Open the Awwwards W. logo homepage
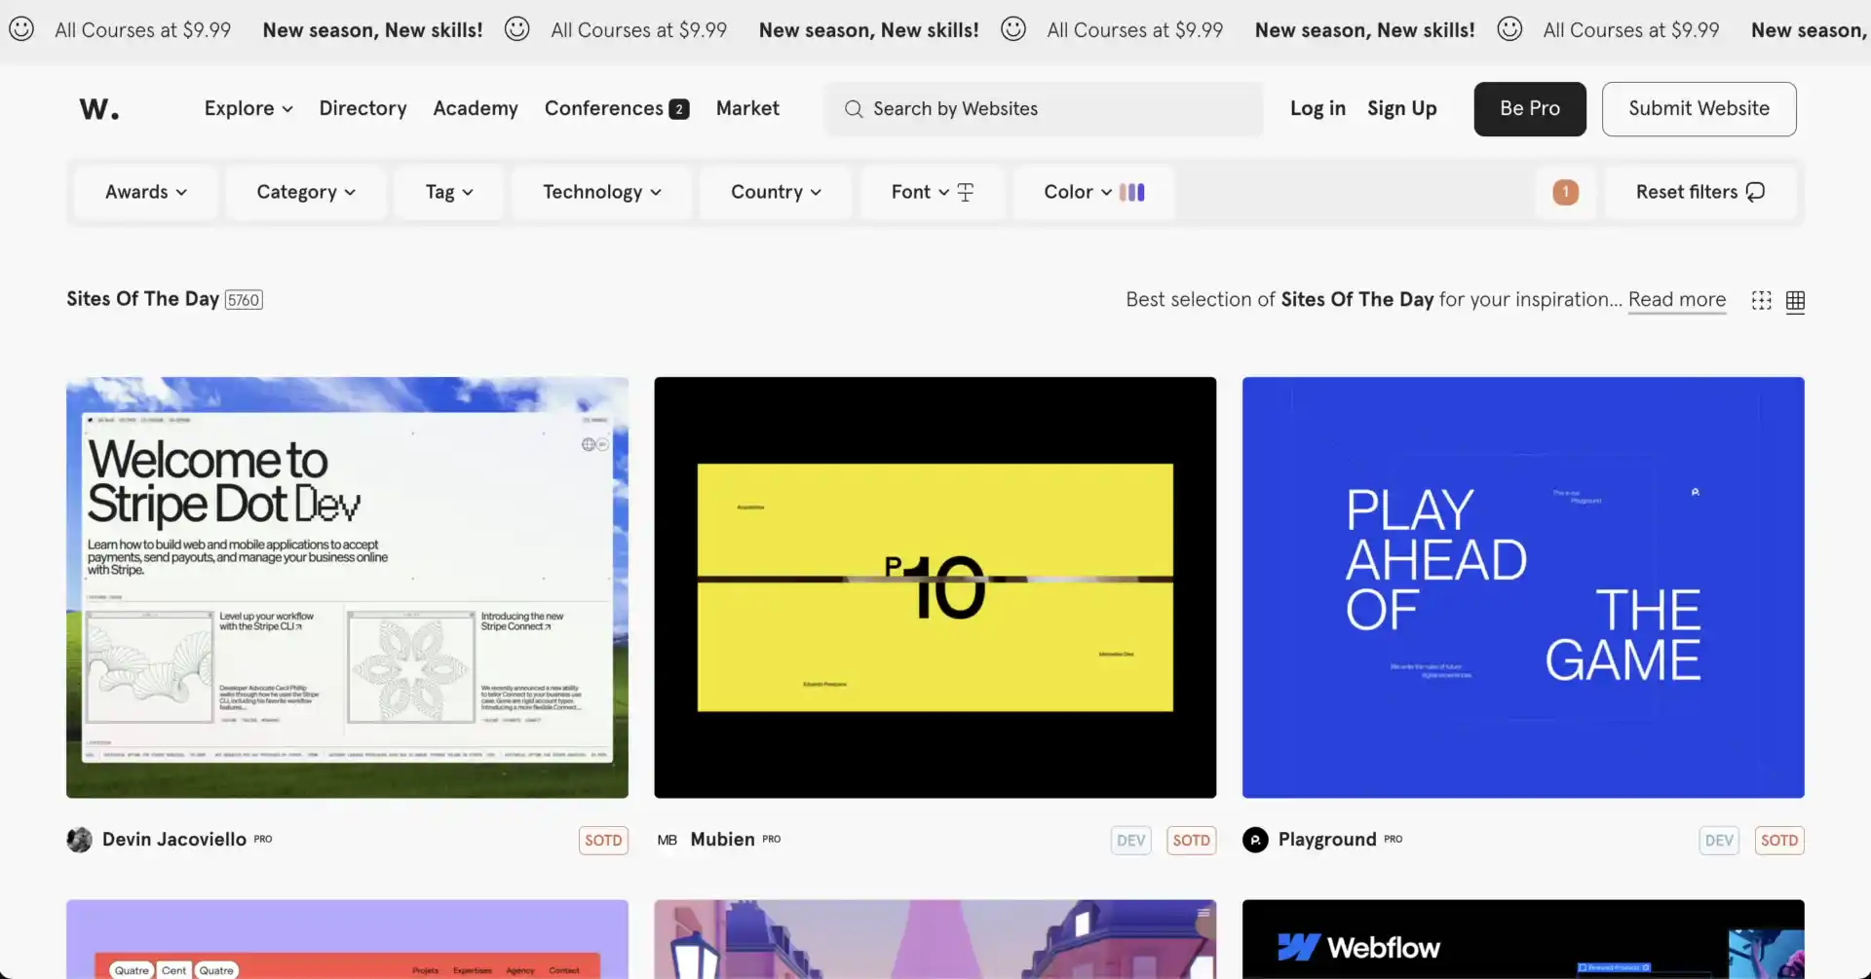This screenshot has height=979, width=1871. 99,109
